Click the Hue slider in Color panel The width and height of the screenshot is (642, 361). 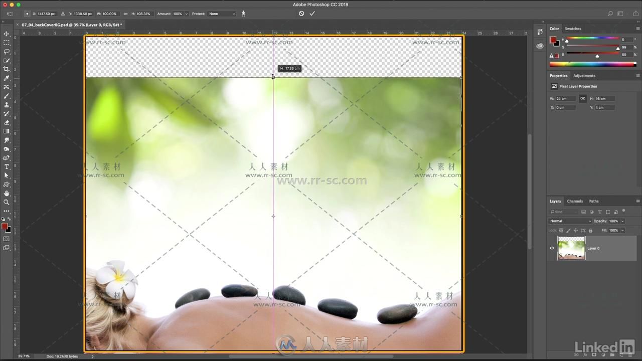592,39
